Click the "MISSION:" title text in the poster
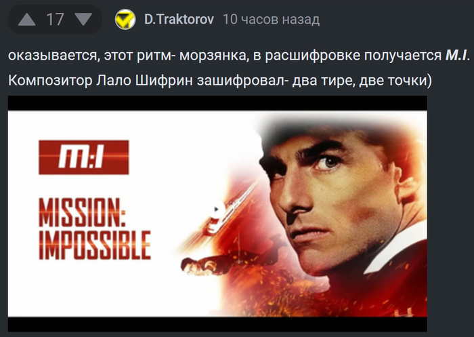The width and height of the screenshot is (474, 337). (82, 212)
